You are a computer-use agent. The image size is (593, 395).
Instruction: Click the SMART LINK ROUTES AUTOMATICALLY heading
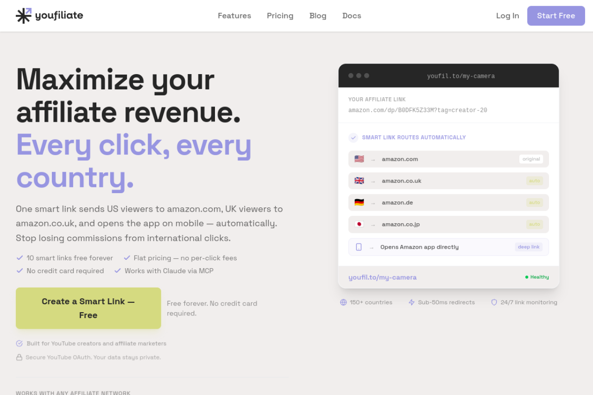coord(414,138)
